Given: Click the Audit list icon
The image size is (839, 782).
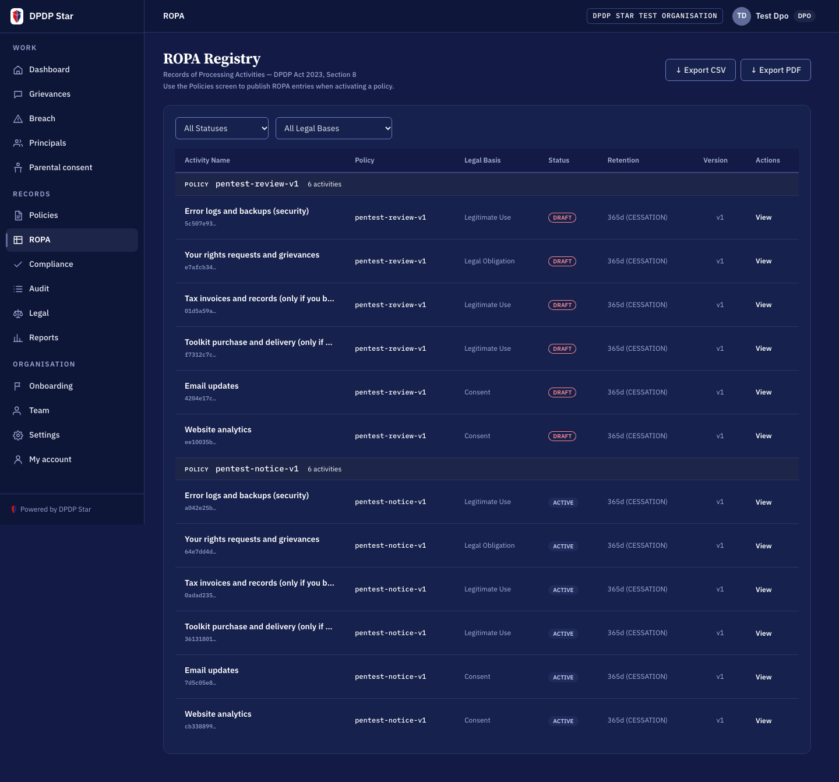Looking at the screenshot, I should tap(18, 289).
